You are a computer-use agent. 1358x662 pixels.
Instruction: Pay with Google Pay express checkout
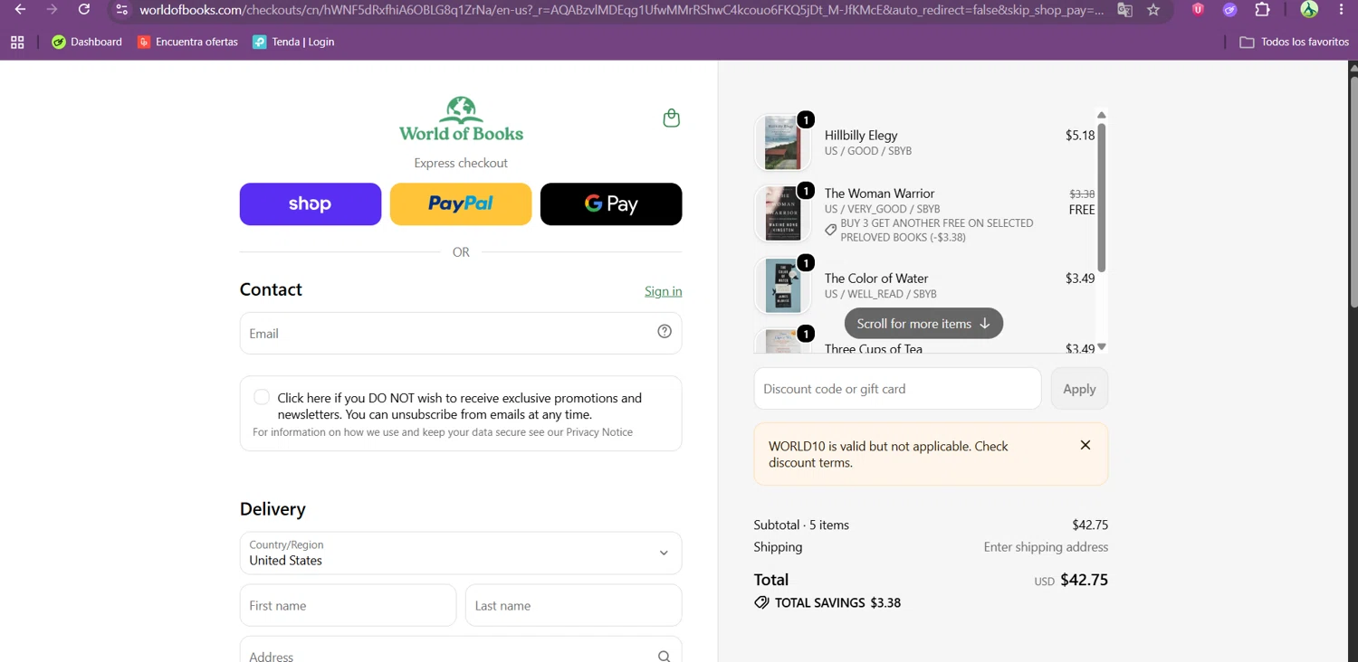coord(611,204)
